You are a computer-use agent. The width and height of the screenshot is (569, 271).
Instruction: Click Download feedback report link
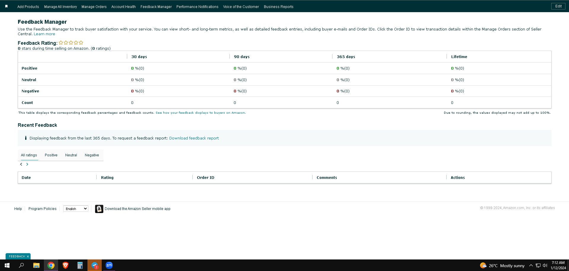(194, 138)
